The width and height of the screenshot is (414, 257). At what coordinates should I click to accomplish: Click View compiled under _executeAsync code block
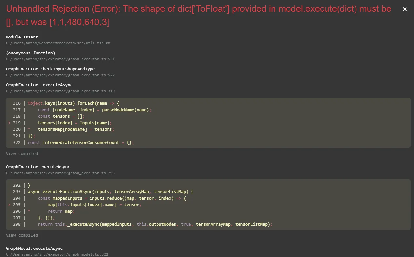22,154
